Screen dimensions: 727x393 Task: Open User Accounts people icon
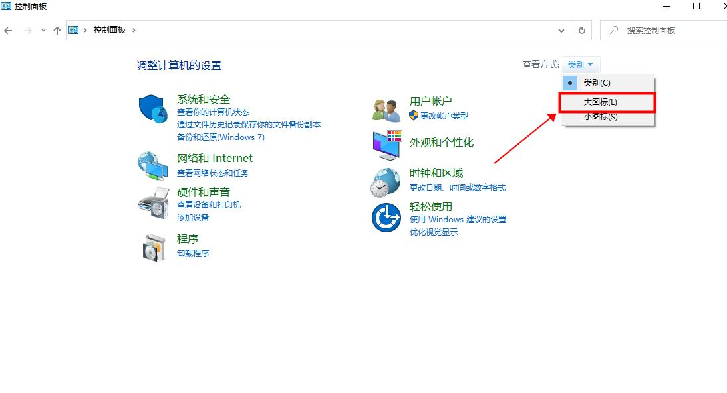pyautogui.click(x=386, y=111)
